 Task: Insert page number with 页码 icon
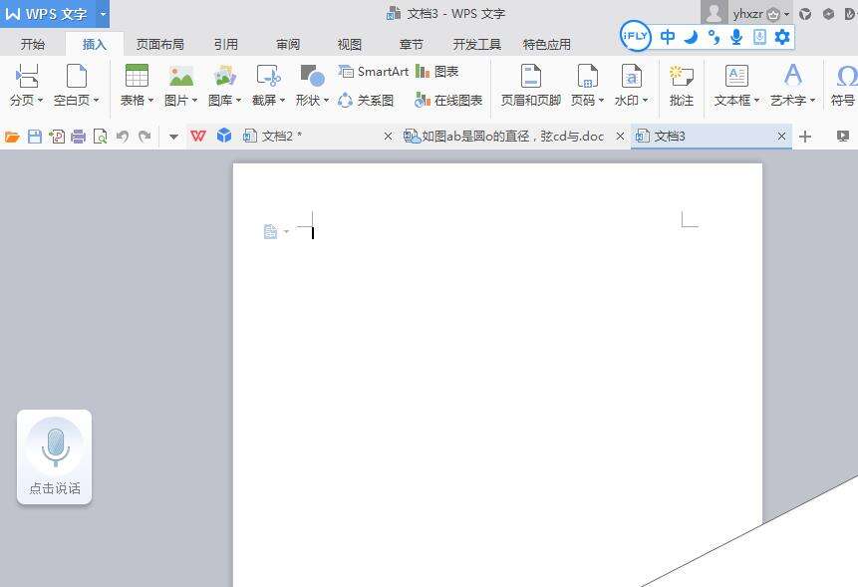click(587, 76)
